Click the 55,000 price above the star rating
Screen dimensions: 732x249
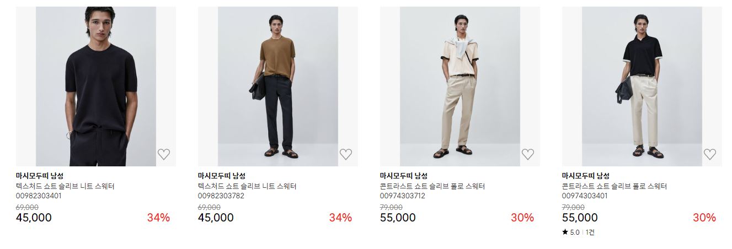click(x=580, y=218)
